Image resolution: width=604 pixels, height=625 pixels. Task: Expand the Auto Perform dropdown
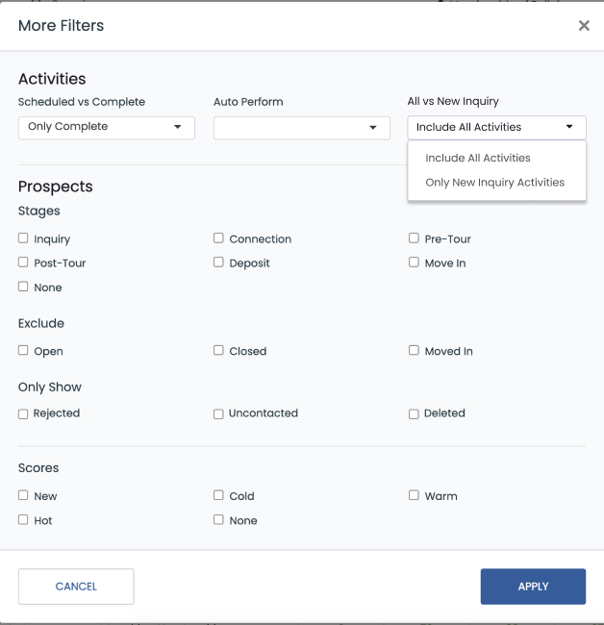(302, 128)
